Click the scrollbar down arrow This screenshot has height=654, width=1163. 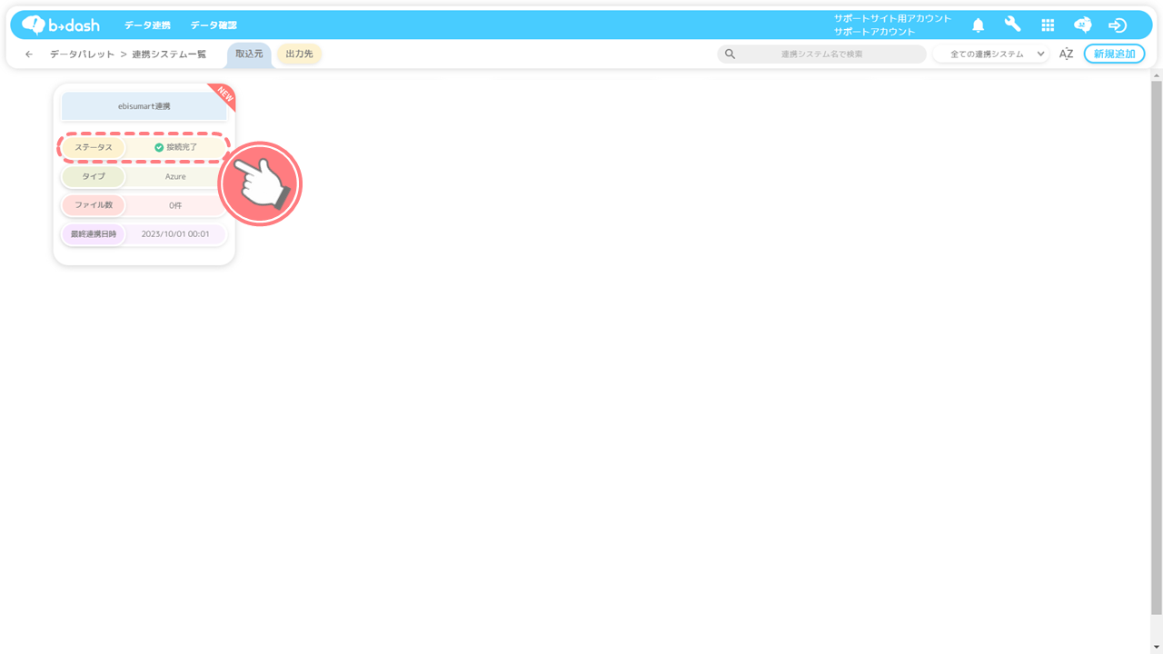click(1157, 648)
